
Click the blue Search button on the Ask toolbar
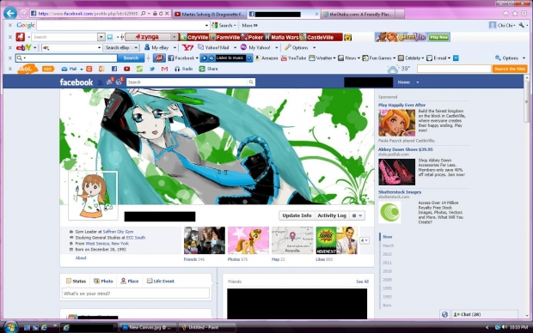131,58
